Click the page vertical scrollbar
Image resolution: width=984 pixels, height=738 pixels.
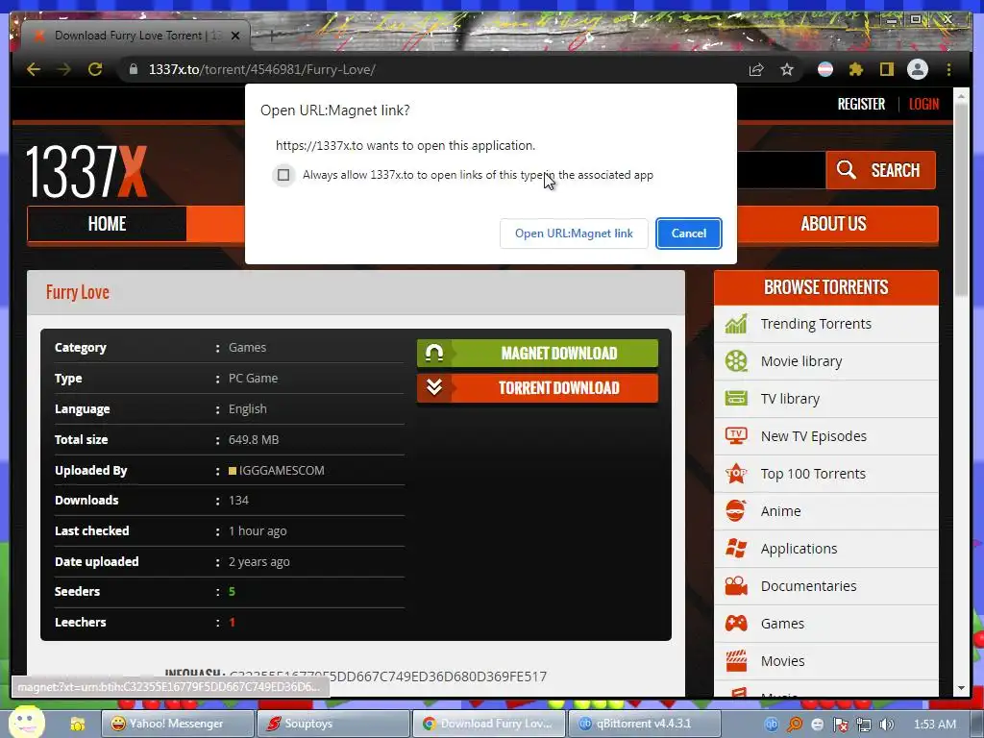[x=961, y=200]
